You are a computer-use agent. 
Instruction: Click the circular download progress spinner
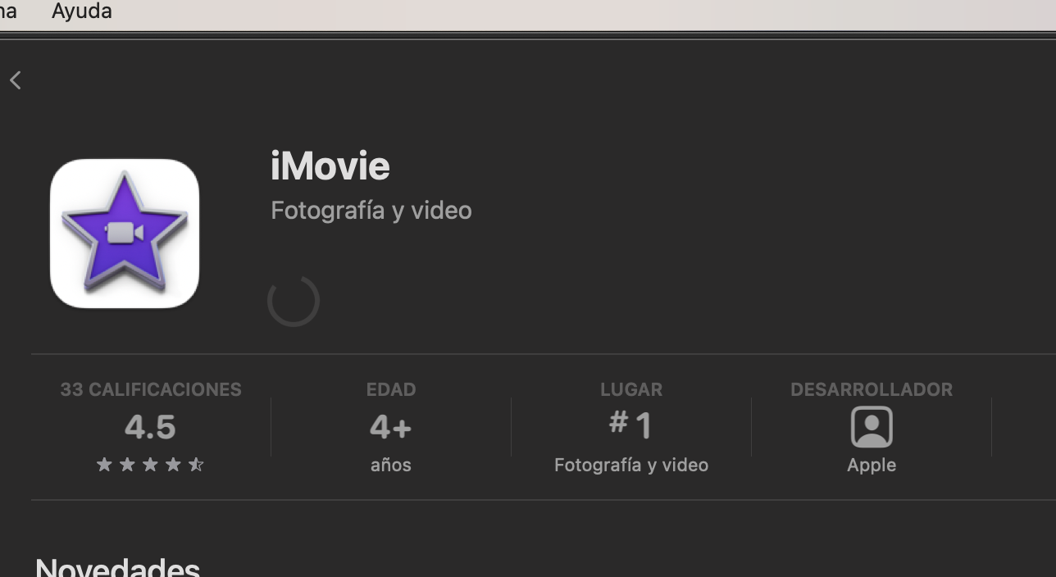(x=294, y=301)
